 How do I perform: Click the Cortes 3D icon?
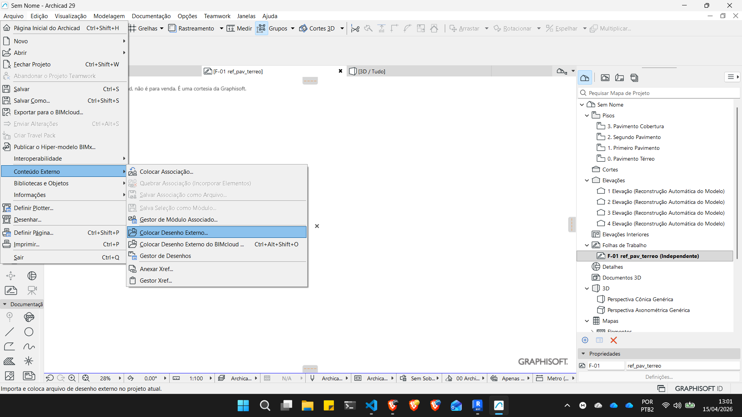303,28
